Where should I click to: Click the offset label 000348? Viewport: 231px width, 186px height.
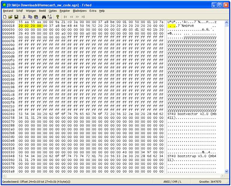[9, 156]
